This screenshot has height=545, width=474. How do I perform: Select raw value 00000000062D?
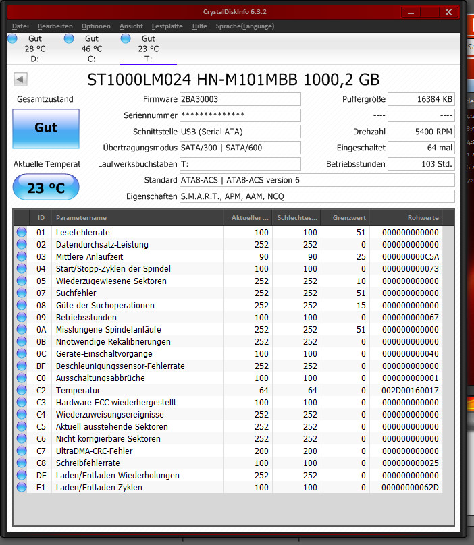410,487
